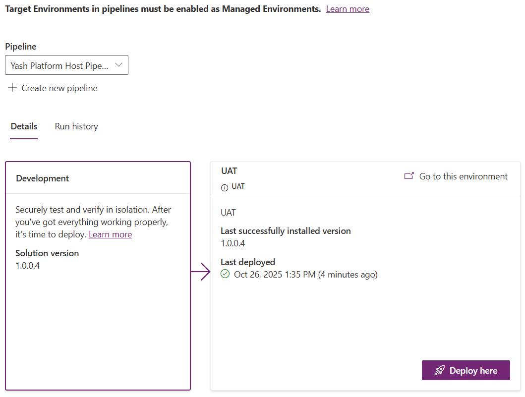Click the Solution version number in Development

(28, 266)
